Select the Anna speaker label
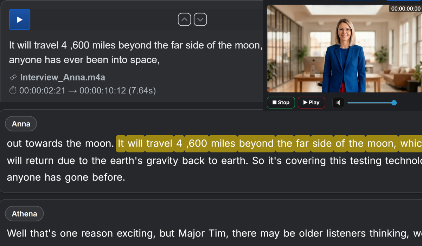 tap(21, 124)
